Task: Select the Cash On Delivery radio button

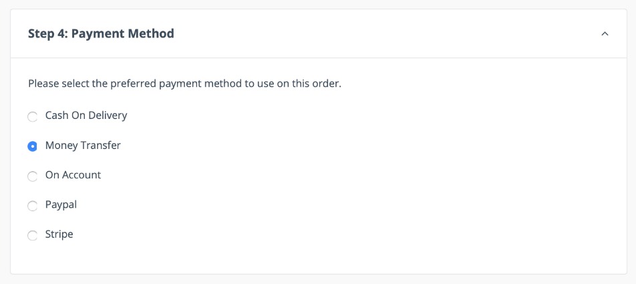Action: coord(32,117)
